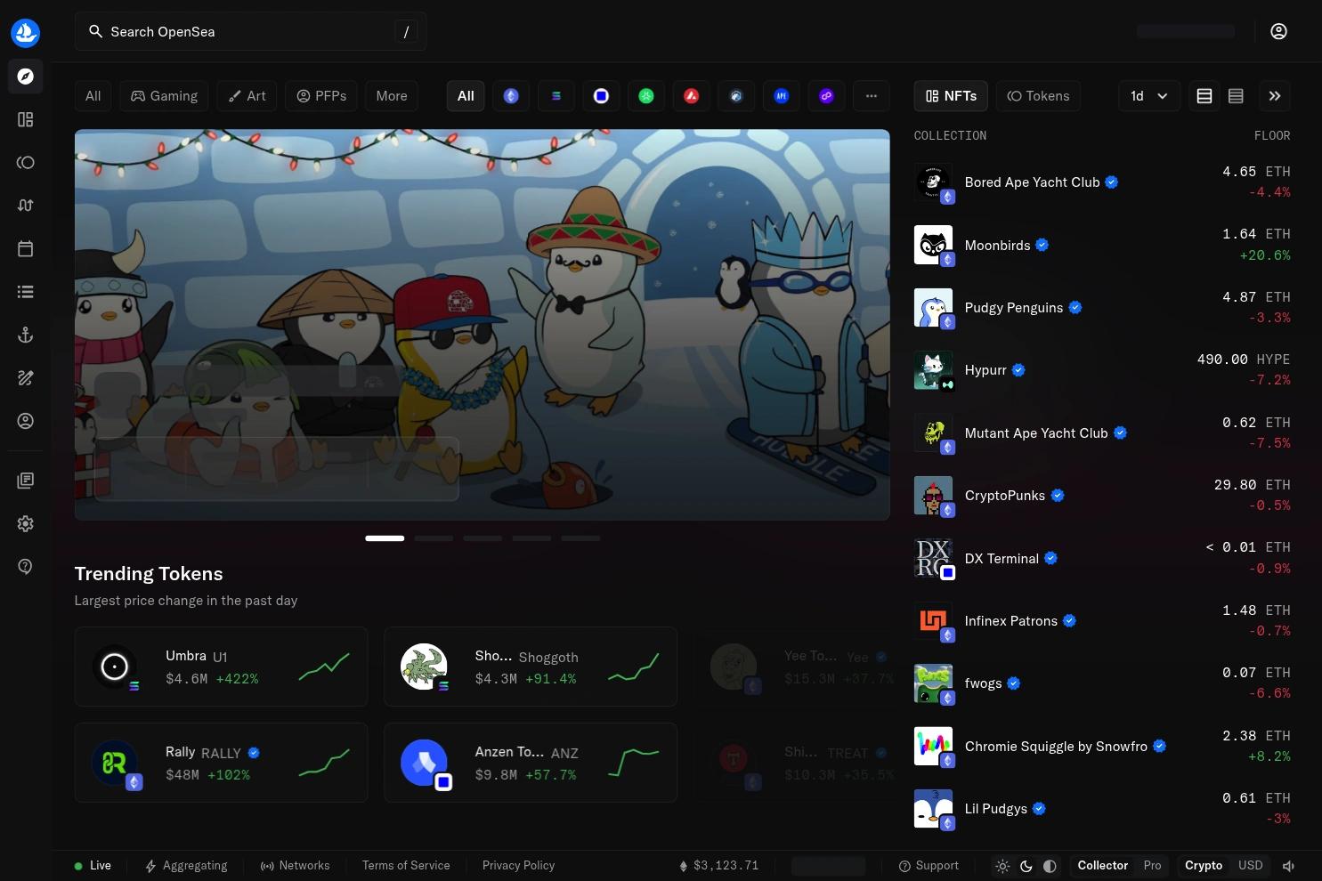Screen dimensions: 1322x881
Task: Open the Resources newspaper icon in sidebar
Action: click(x=26, y=481)
